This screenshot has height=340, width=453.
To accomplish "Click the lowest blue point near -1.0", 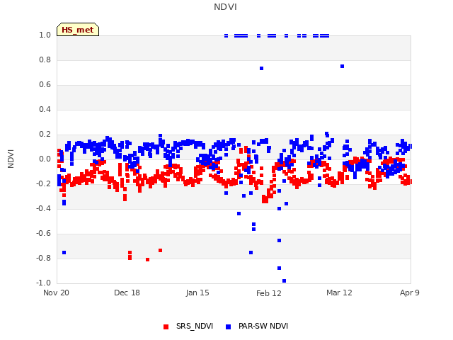I will 284,280.
